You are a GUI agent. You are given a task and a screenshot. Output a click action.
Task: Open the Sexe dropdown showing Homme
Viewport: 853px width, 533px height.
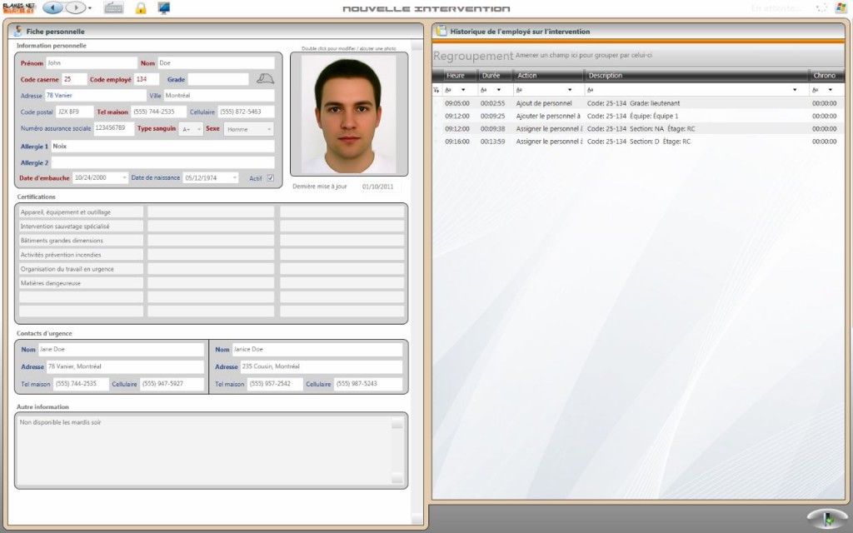(x=268, y=129)
